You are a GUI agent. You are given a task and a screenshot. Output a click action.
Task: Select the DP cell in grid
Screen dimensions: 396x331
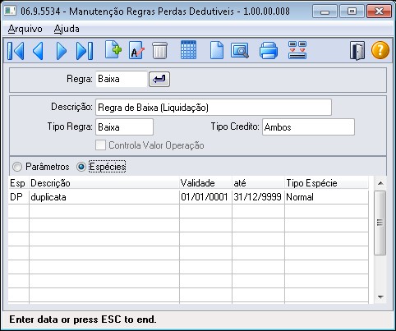pos(19,197)
